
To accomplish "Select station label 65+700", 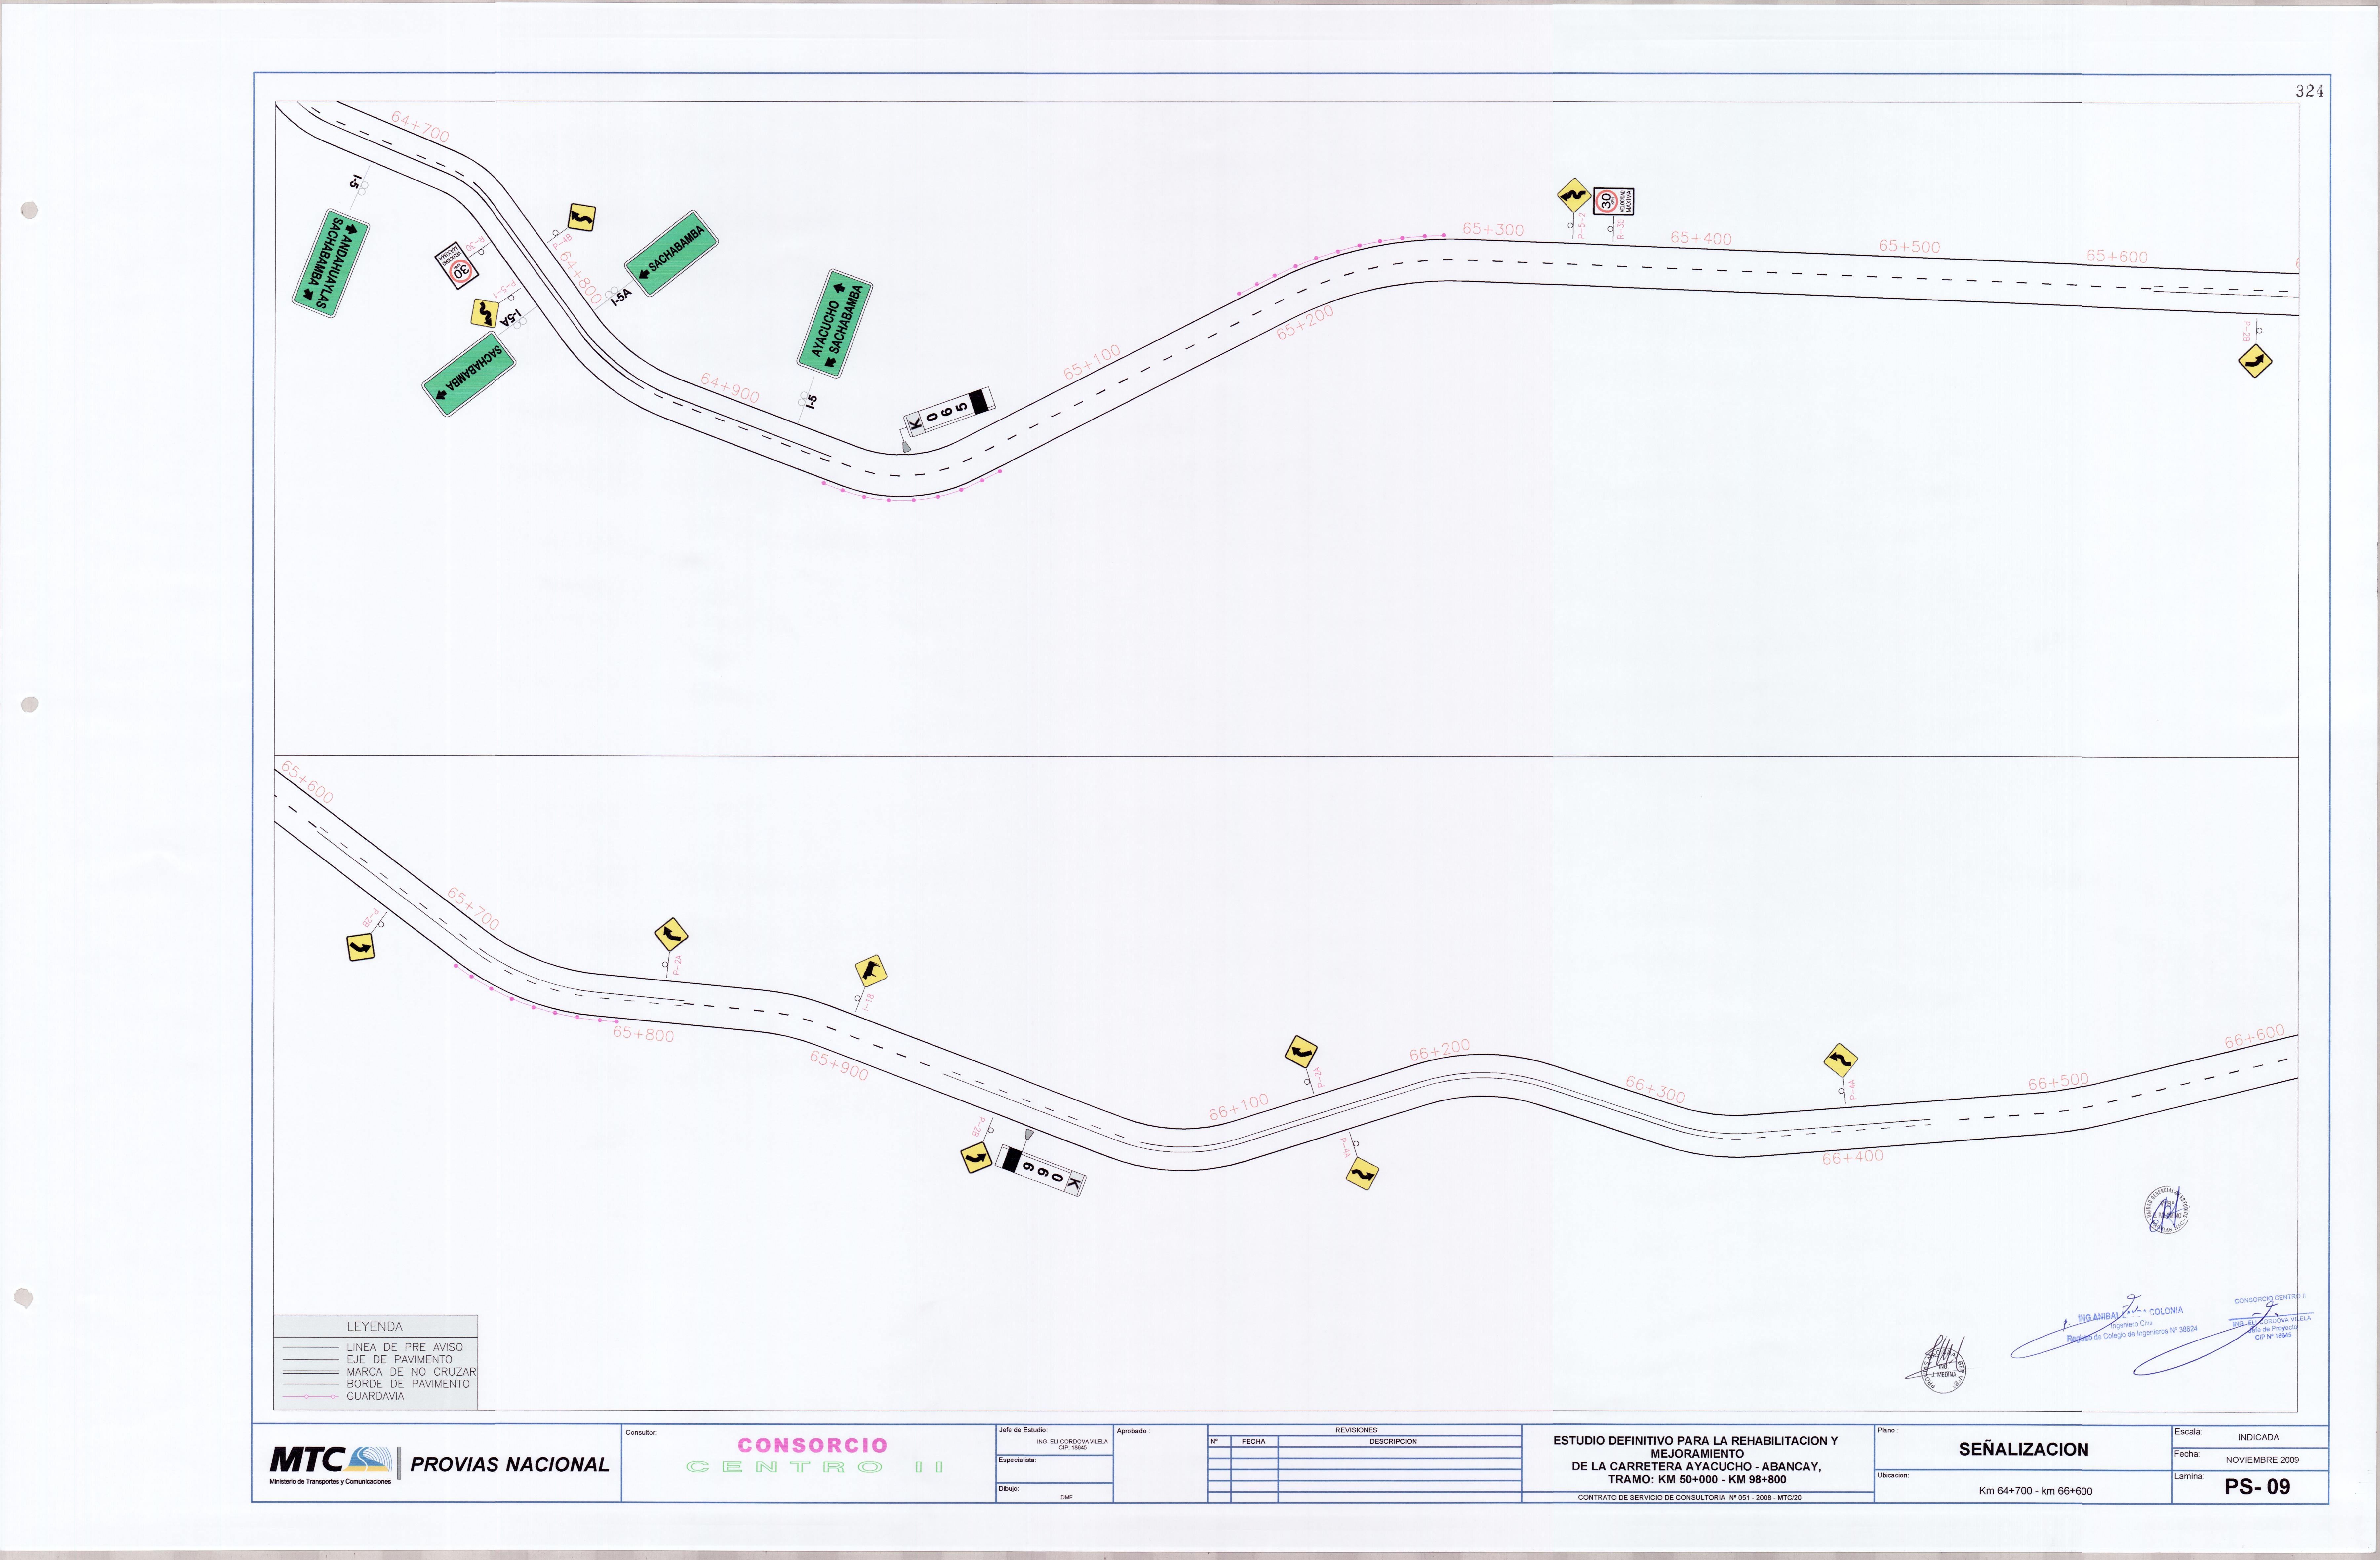I will pos(473,908).
